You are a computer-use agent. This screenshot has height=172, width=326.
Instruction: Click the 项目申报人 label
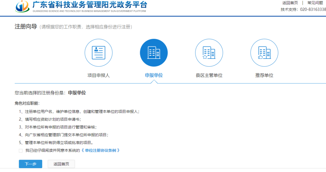point(98,75)
